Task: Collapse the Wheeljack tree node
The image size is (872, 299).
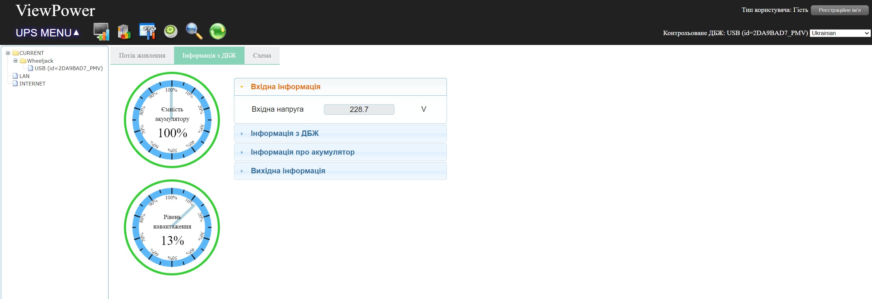Action: tap(15, 61)
